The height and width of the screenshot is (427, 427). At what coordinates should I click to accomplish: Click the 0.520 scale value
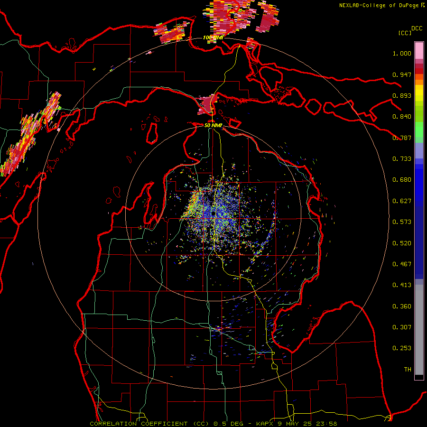pos(402,243)
